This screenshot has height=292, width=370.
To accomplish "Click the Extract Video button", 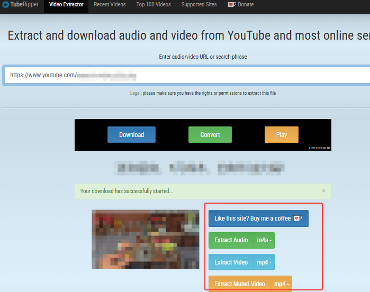I will click(x=231, y=262).
